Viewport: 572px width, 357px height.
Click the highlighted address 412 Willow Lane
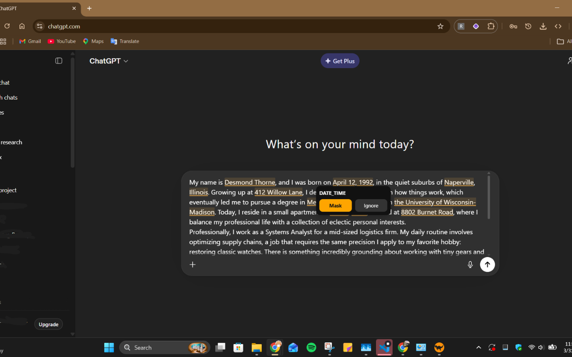(278, 192)
